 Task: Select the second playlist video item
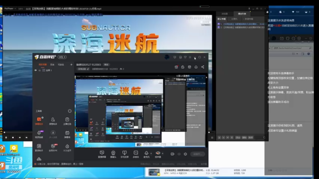pos(241,27)
